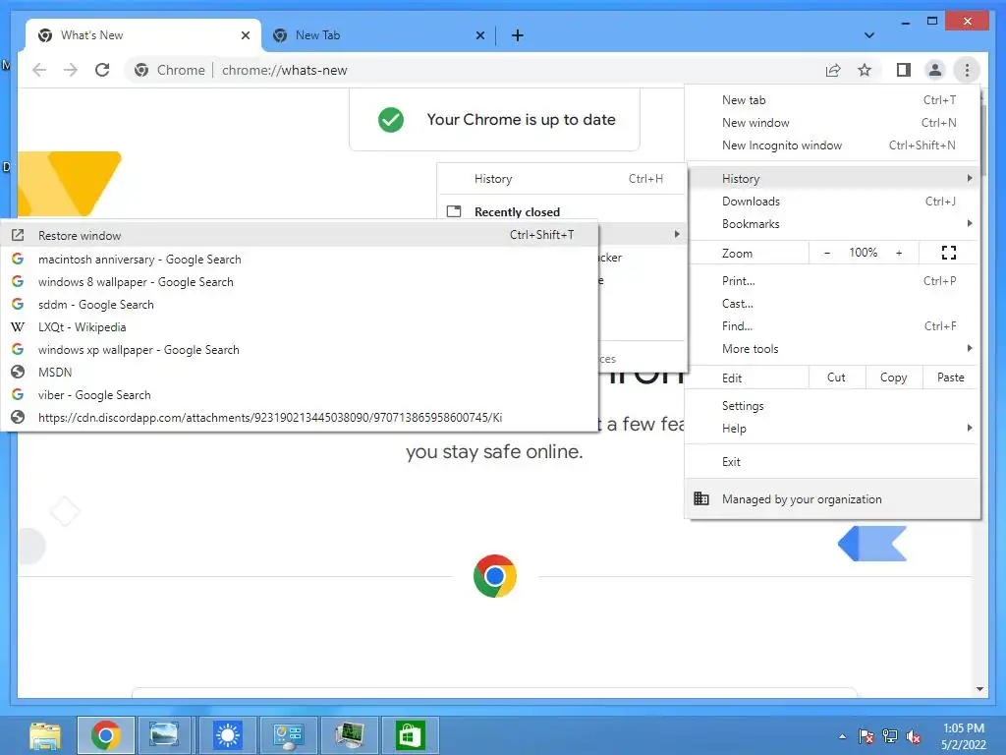Click the Recently closed window icon
This screenshot has height=755, width=1006.
point(454,211)
